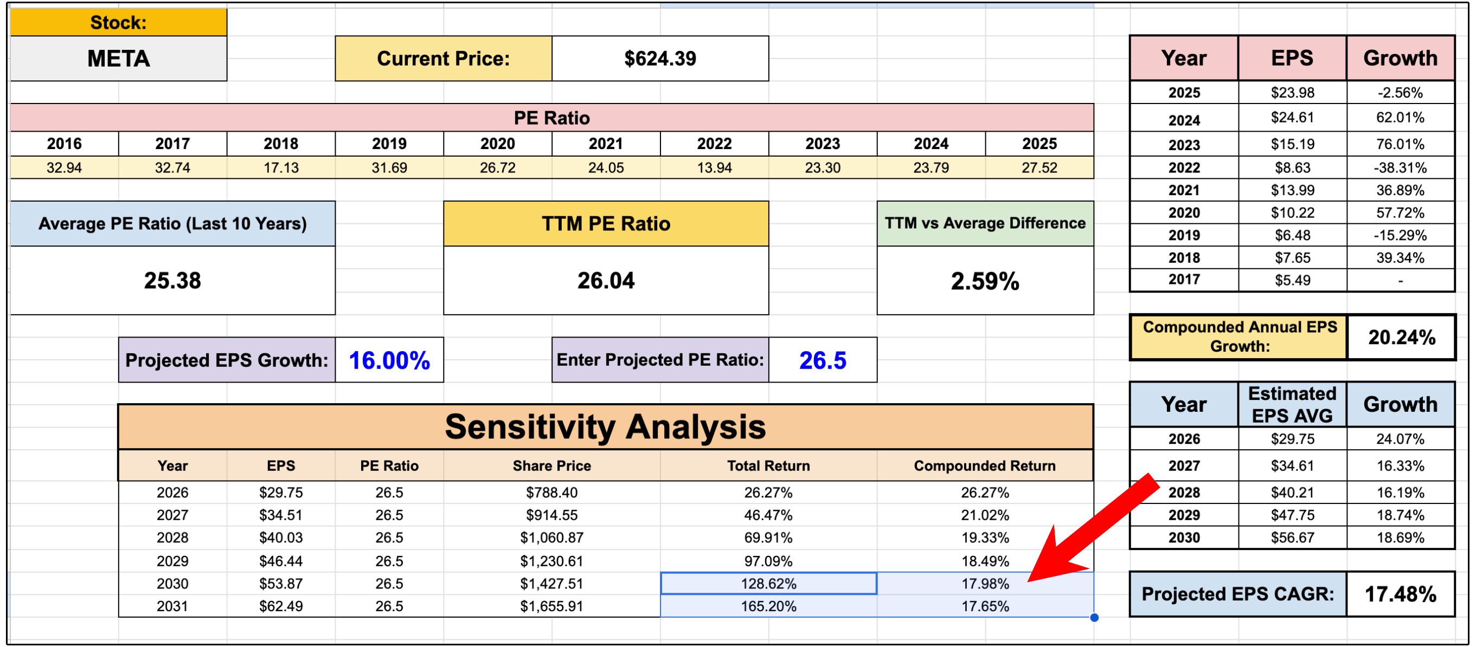This screenshot has width=1476, height=647.
Task: Click the 20.24% compounded annual EPS growth
Action: (1401, 337)
